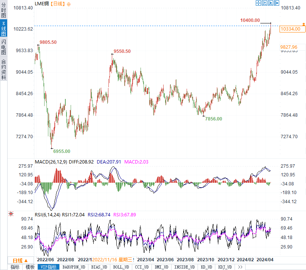
Task: Click the RSI1:72.04 value
Action: tap(73, 215)
